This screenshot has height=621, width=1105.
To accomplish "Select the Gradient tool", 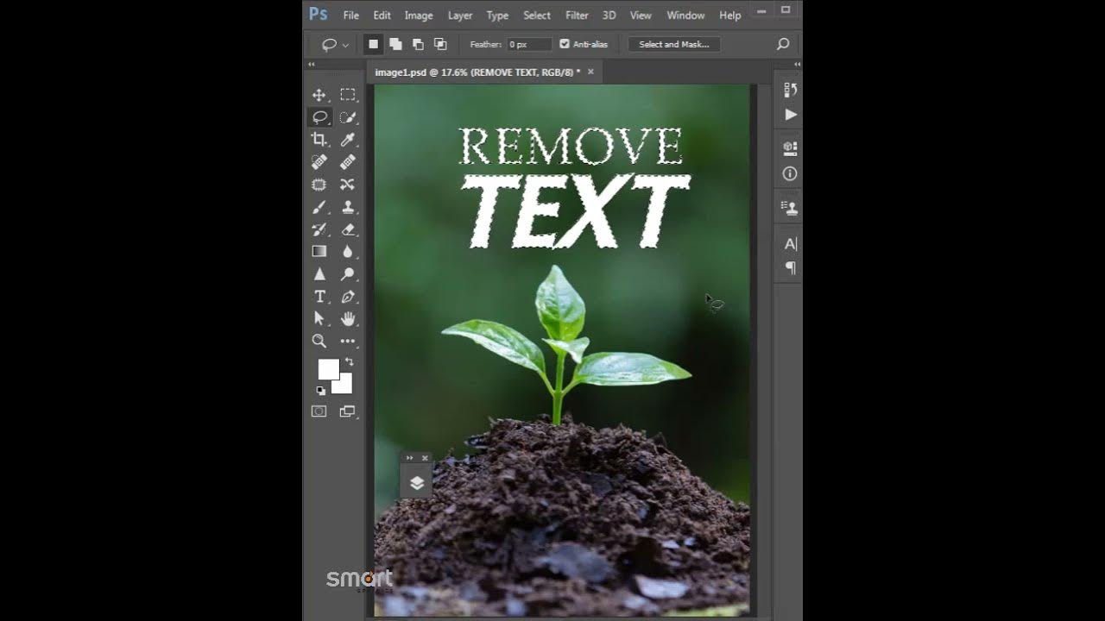I will (x=319, y=252).
